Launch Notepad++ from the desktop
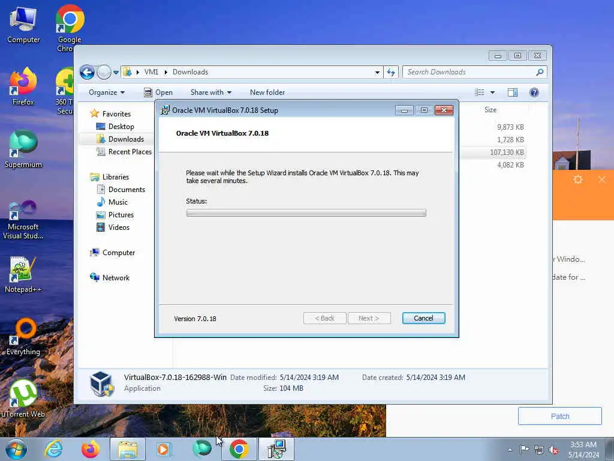 23,274
